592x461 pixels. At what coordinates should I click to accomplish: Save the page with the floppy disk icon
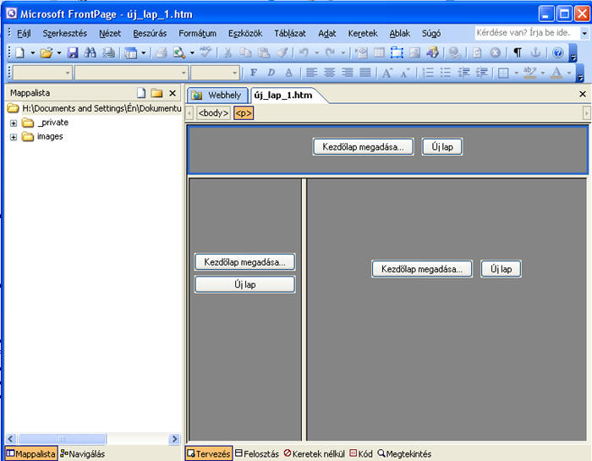tap(73, 52)
